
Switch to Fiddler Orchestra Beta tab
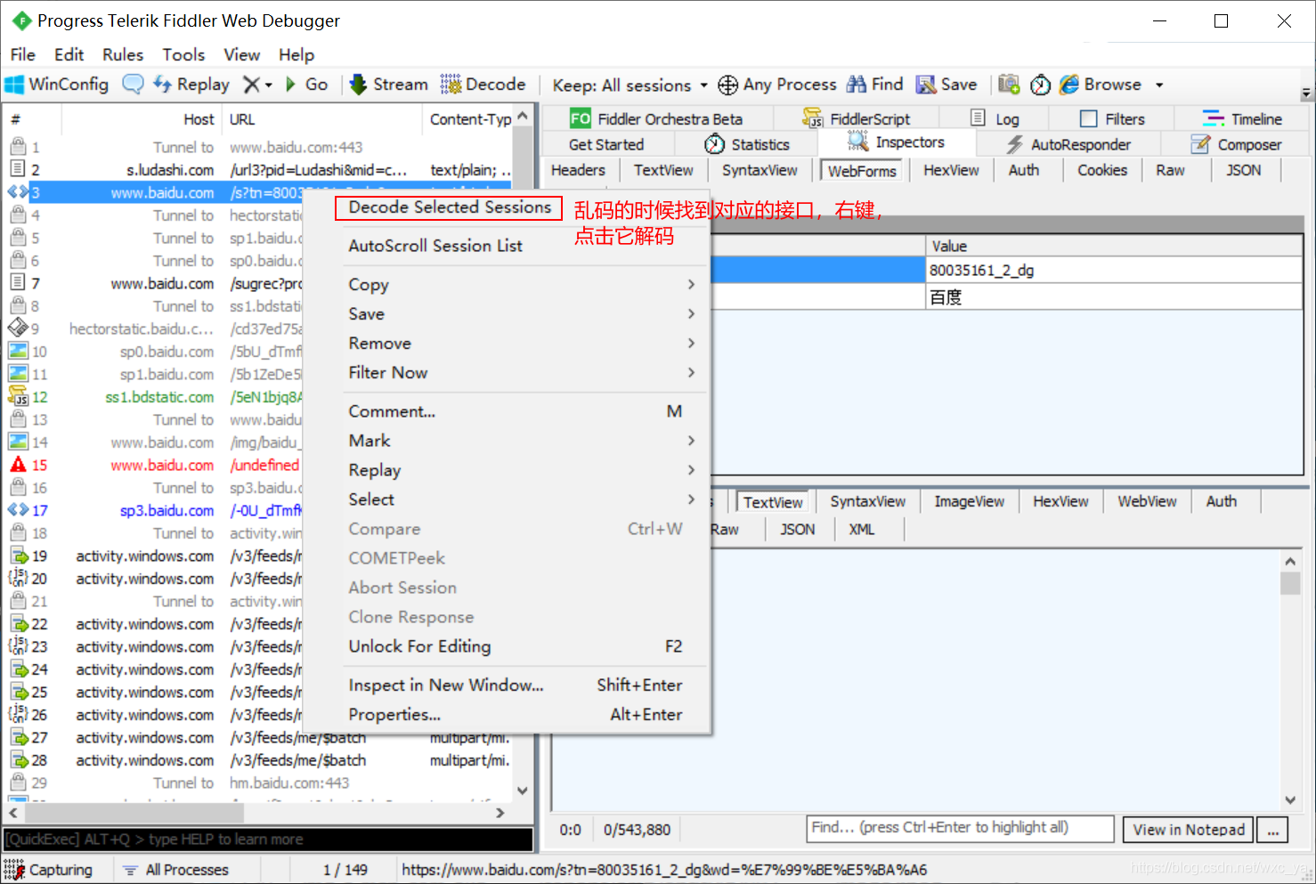pos(656,118)
